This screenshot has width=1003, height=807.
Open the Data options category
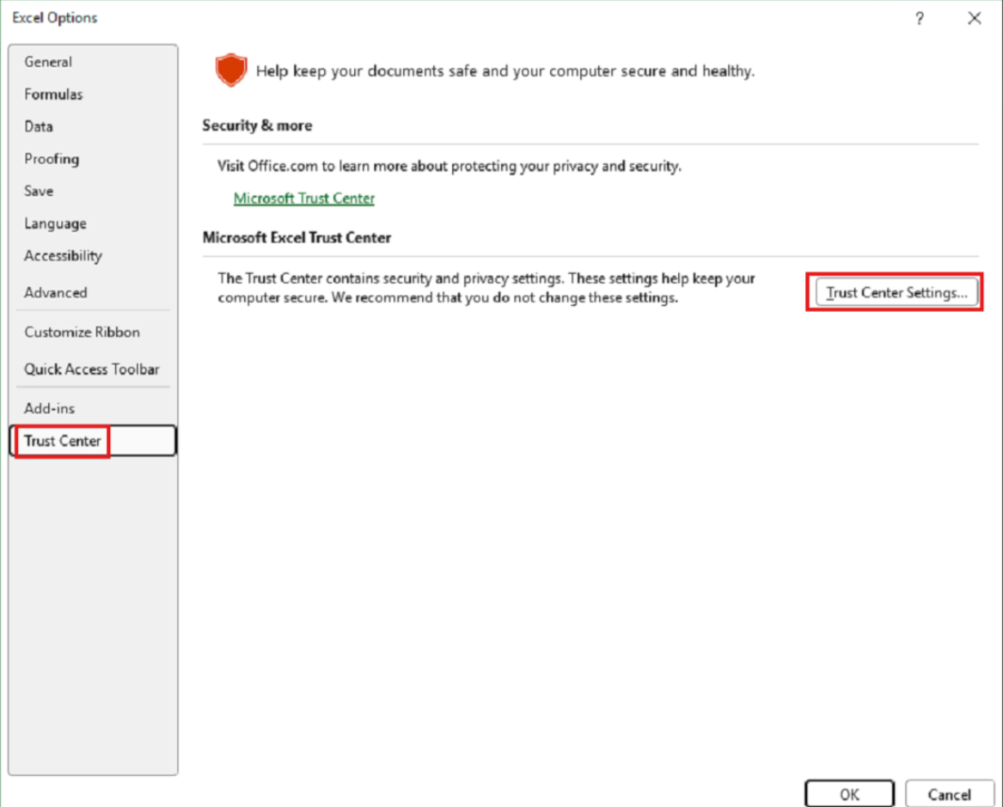(93, 126)
